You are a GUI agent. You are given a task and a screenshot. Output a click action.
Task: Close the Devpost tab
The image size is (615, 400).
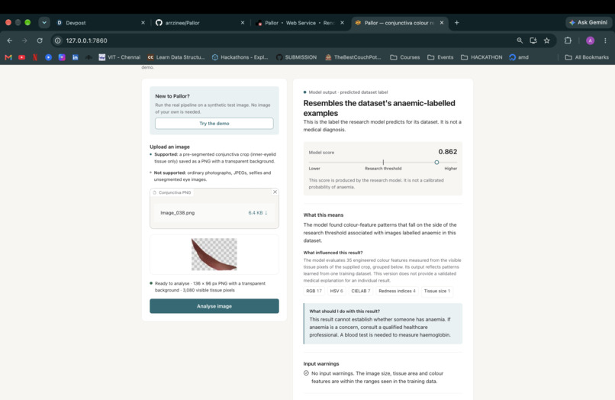[x=143, y=23]
